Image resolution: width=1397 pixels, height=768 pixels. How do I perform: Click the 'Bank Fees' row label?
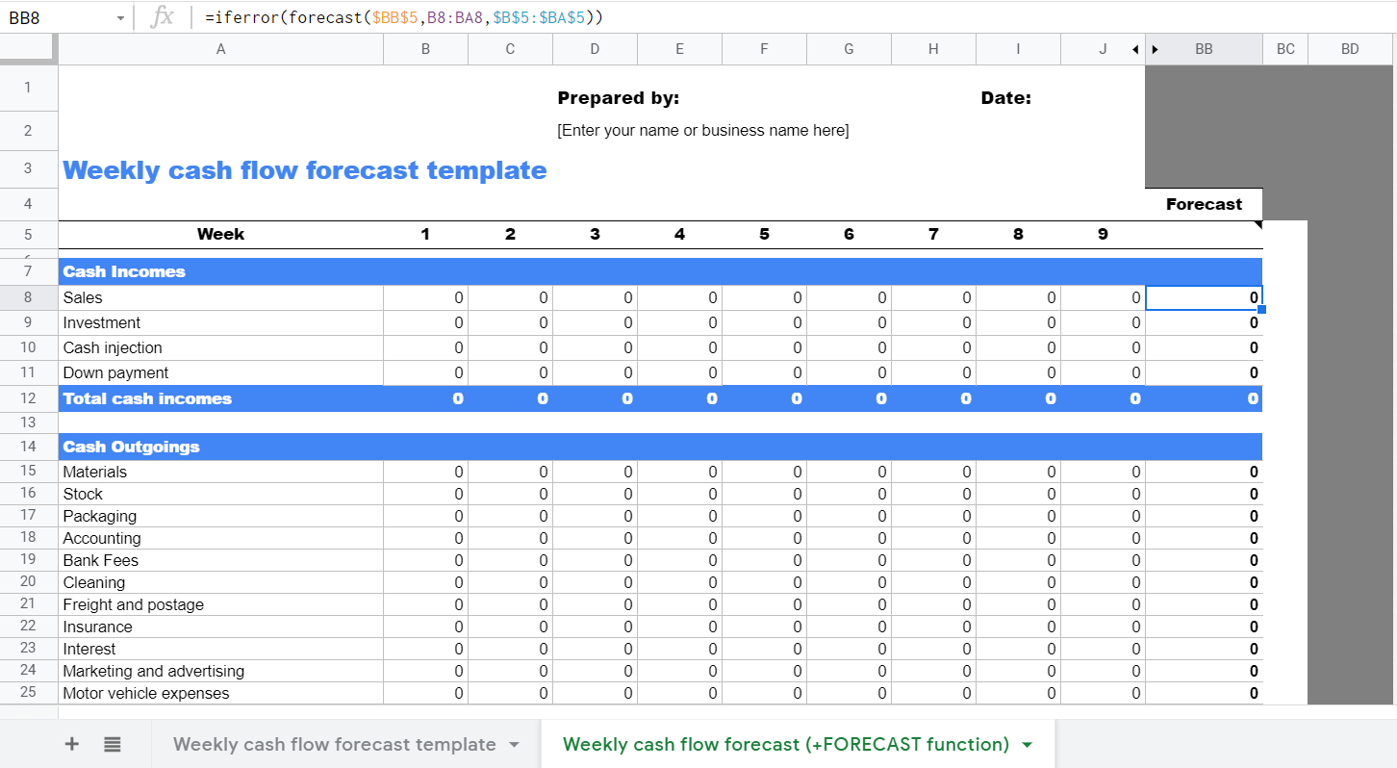pos(100,560)
